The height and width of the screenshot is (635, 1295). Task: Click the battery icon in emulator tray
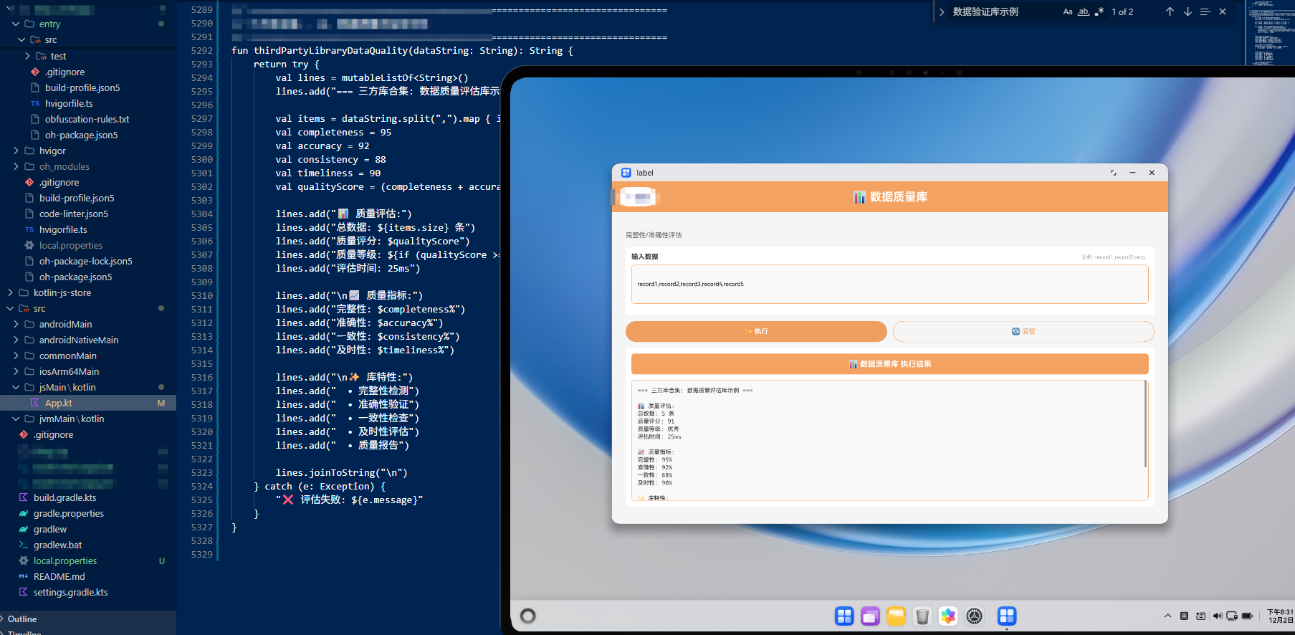point(1247,616)
